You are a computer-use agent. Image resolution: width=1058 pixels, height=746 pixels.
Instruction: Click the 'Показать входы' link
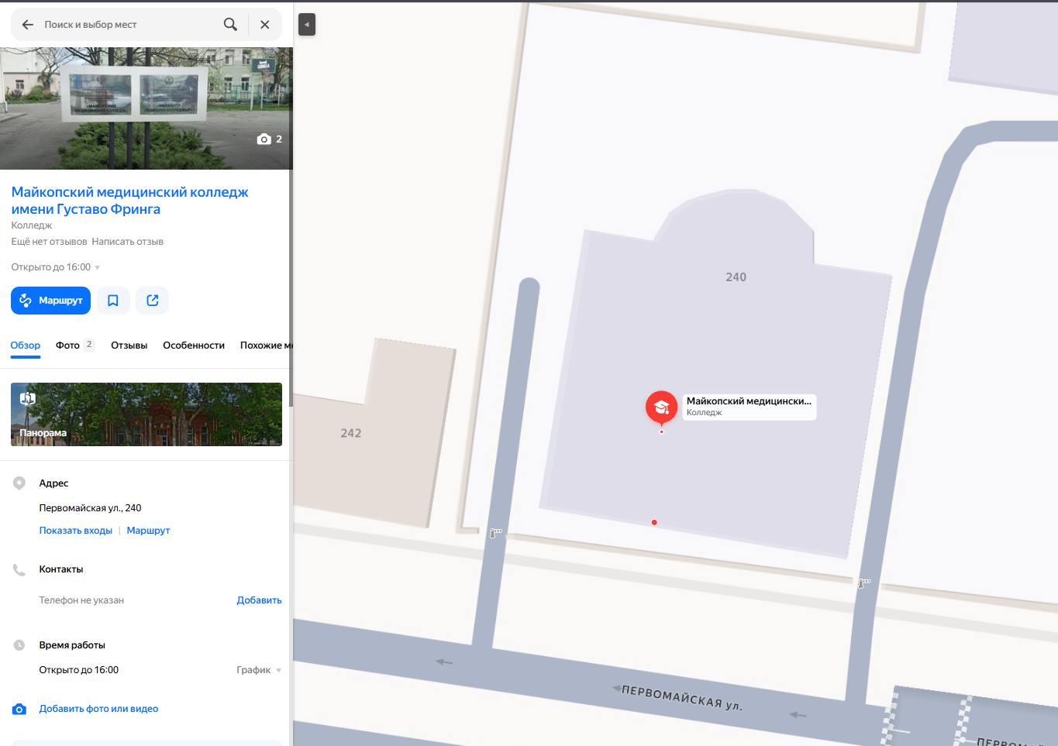click(x=76, y=531)
